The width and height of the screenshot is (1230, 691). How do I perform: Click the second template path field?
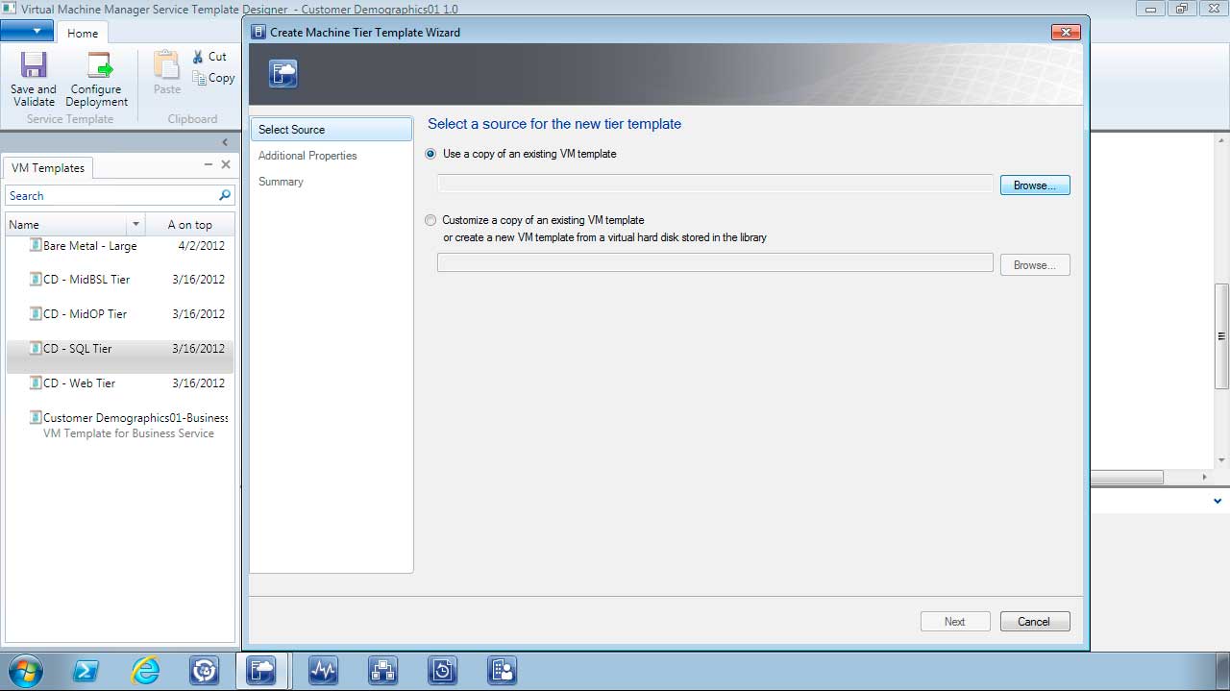[x=715, y=263]
